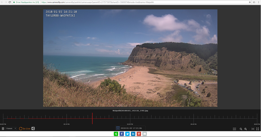Open the frame rate dropdown
This screenshot has height=137, width=261.
coord(11,129)
